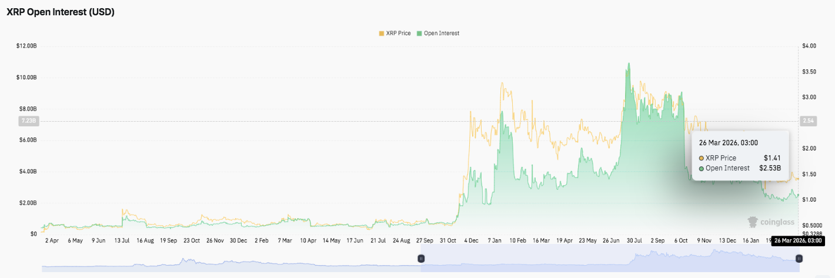Screen dimensions: 835x278
Task: Grab the right range slider handle
Action: point(799,258)
